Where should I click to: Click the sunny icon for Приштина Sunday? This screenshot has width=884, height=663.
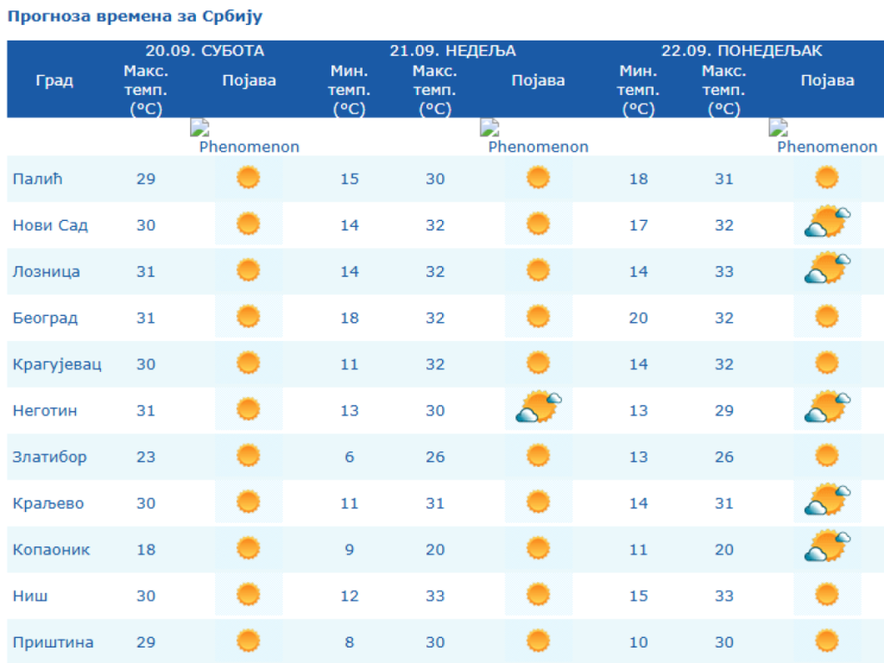(x=538, y=641)
